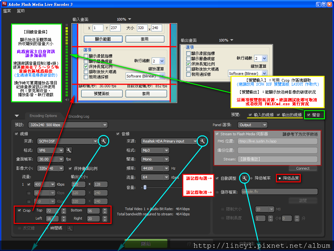The height and width of the screenshot is (251, 334).
Task: Disable the Crop checkbox
Action: pos(19,210)
